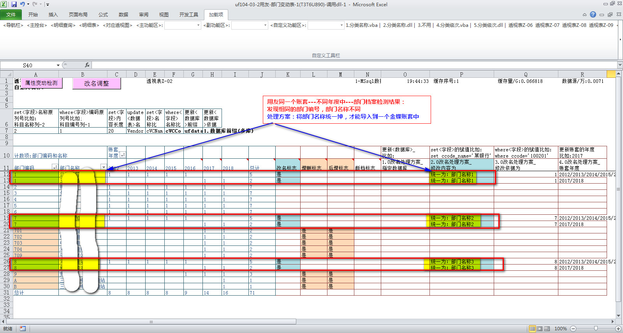Expand the <副功能区> dropdown list
623x333 pixels.
pos(266,25)
